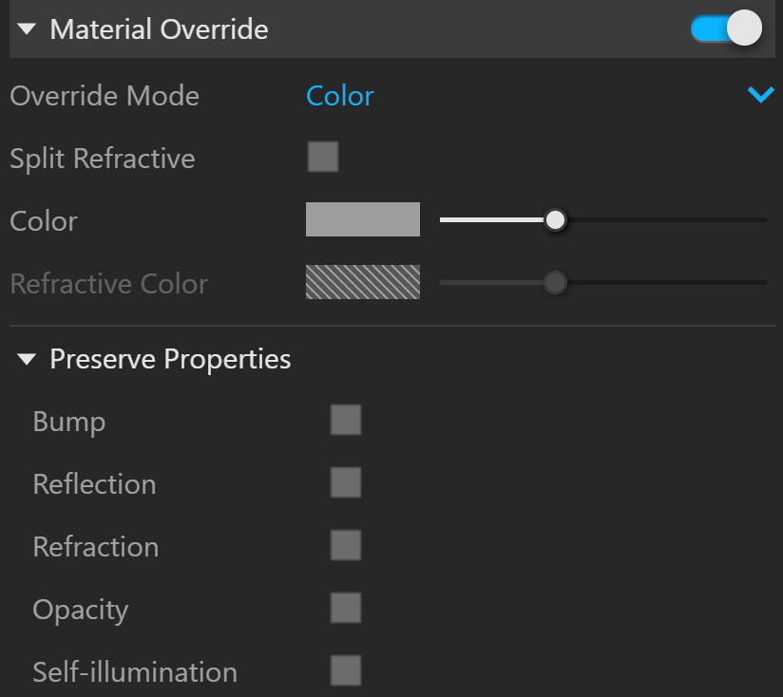Click the Override Mode label
Image resolution: width=783 pixels, height=697 pixels.
point(105,96)
